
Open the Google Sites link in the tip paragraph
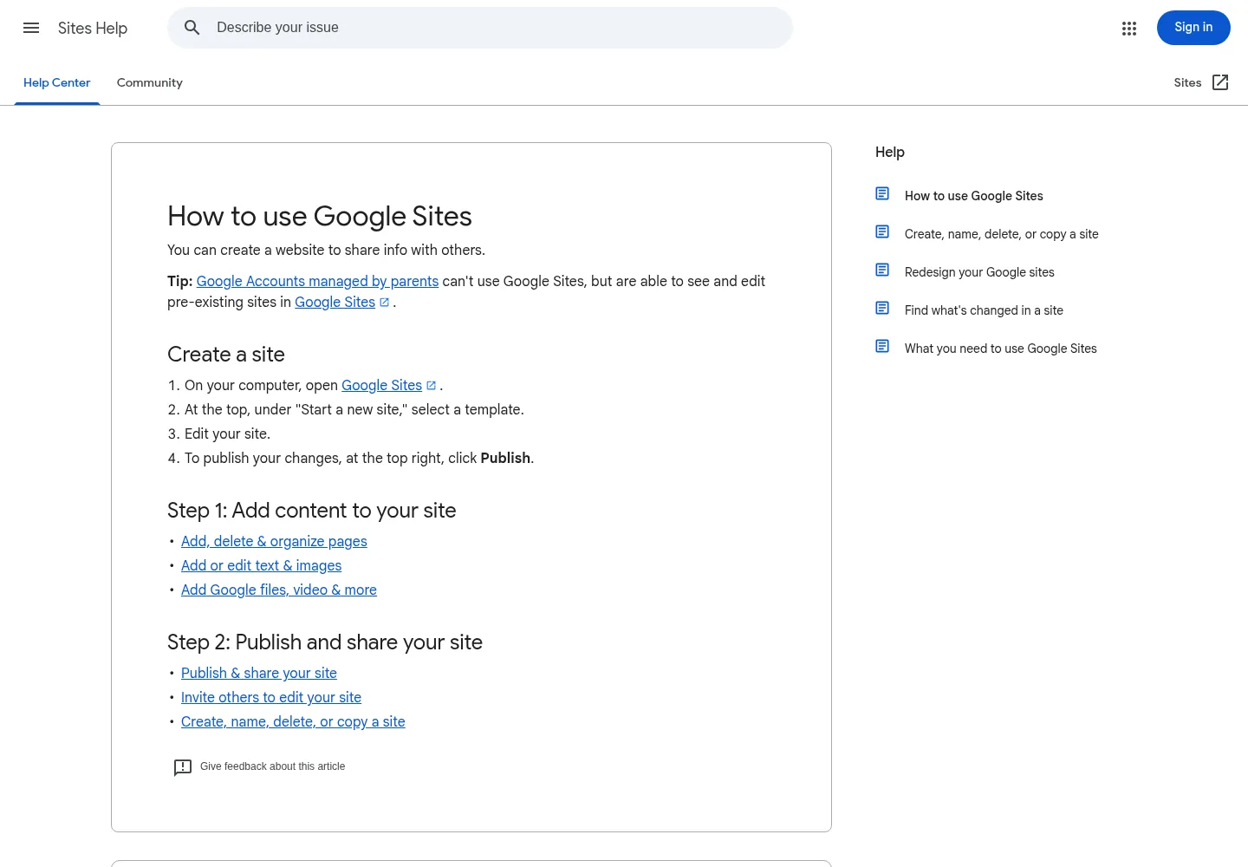[x=335, y=302]
